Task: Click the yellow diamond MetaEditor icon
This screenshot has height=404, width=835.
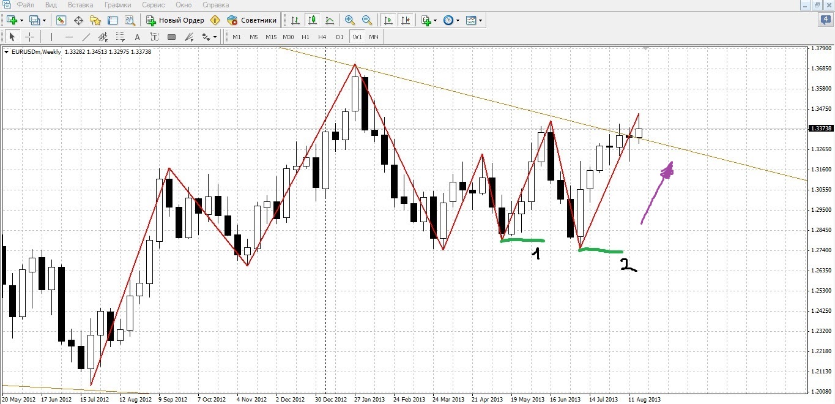Action: (x=215, y=20)
